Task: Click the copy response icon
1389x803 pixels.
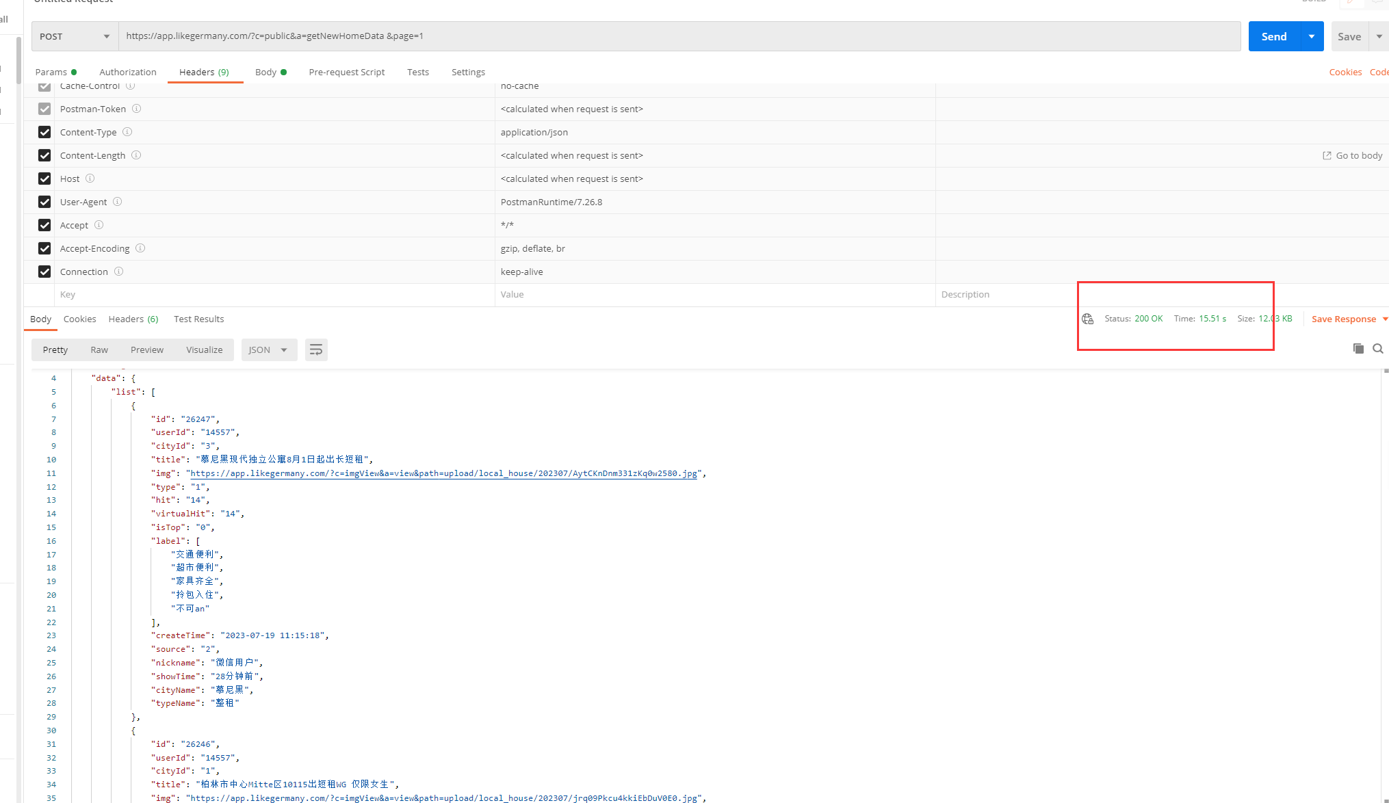Action: 1358,349
